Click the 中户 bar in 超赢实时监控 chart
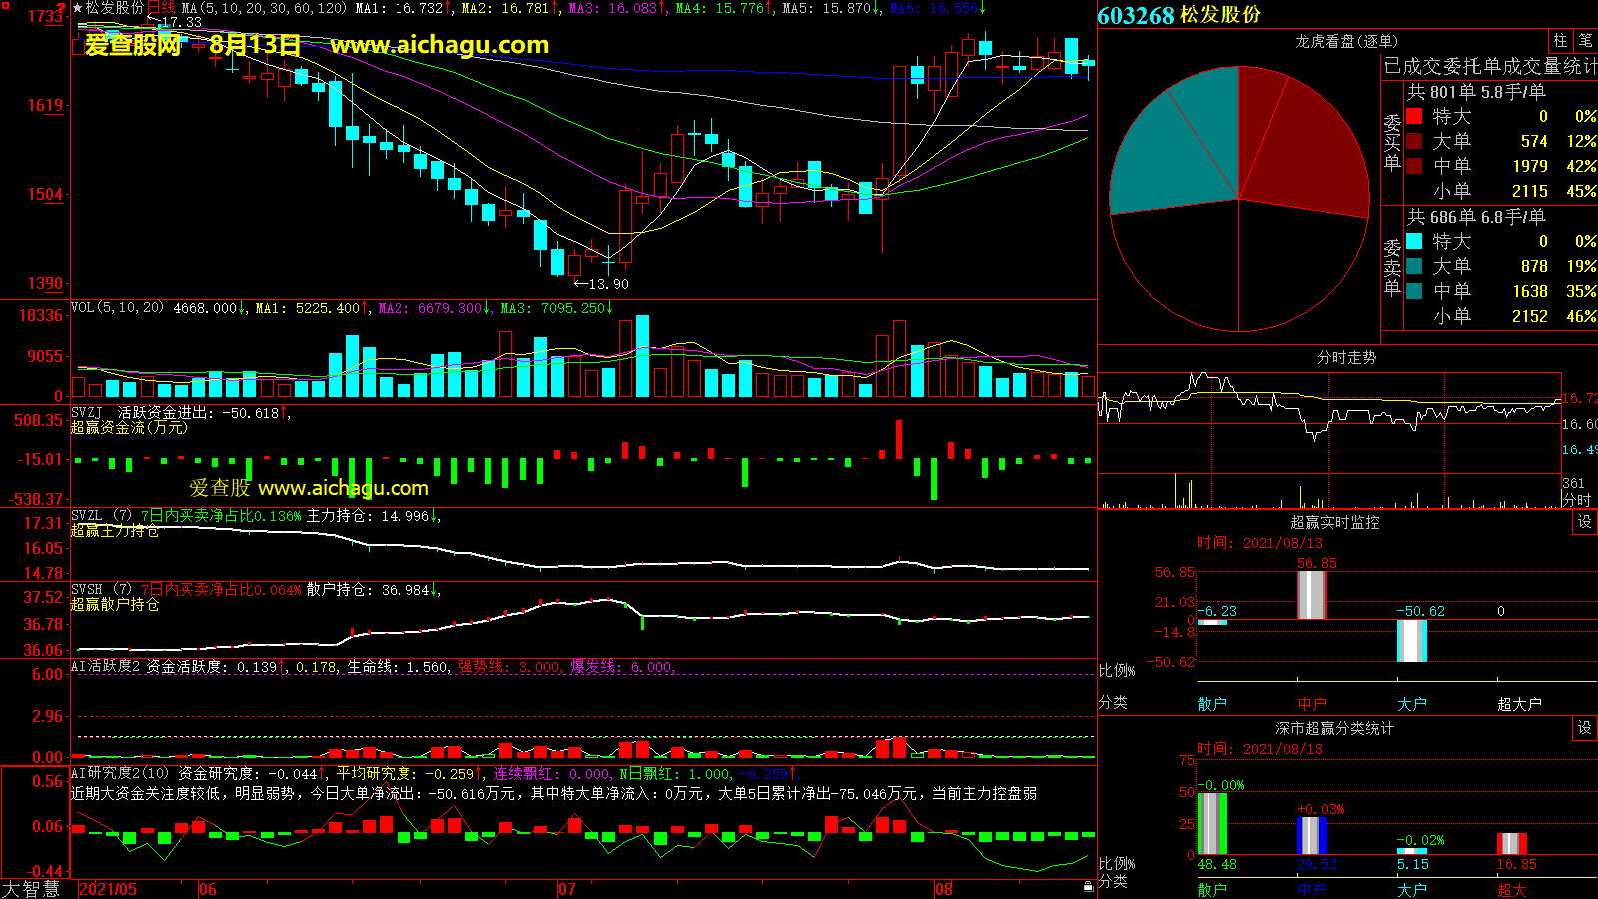The height and width of the screenshot is (899, 1598). pyautogui.click(x=1311, y=595)
